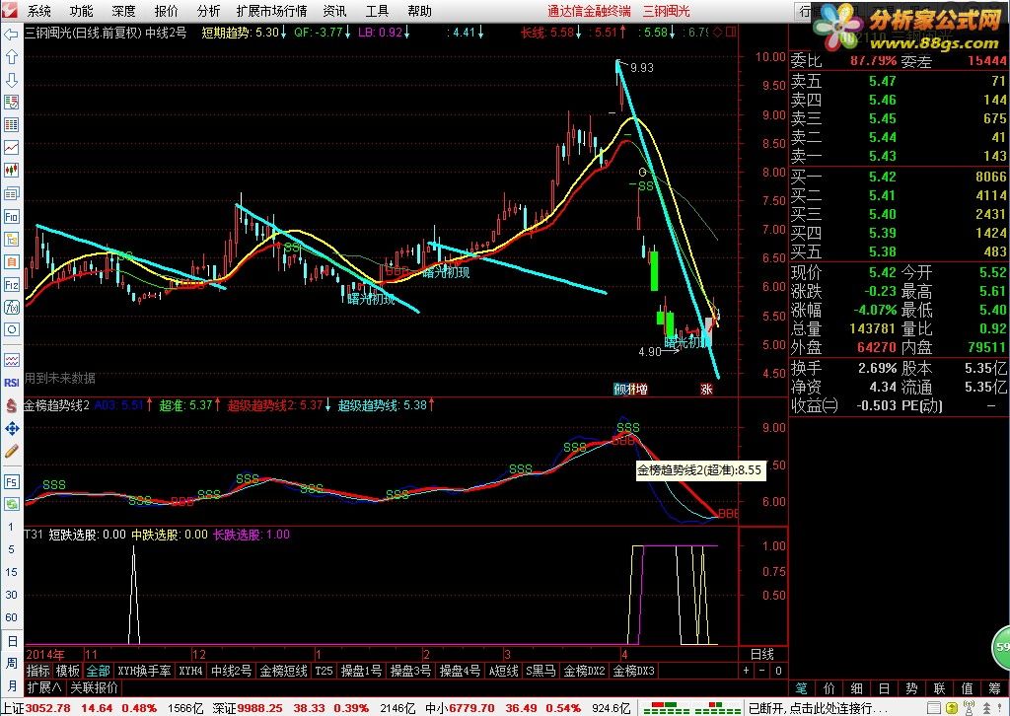Click the F12 trading icon
The image size is (1010, 716).
pos(11,284)
